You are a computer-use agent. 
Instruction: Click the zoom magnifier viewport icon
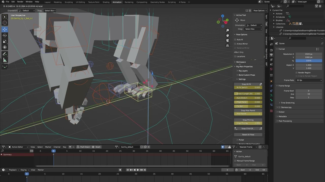227,30
